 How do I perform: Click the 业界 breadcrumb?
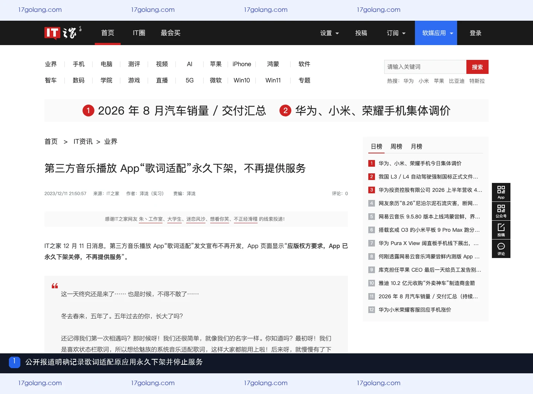111,142
